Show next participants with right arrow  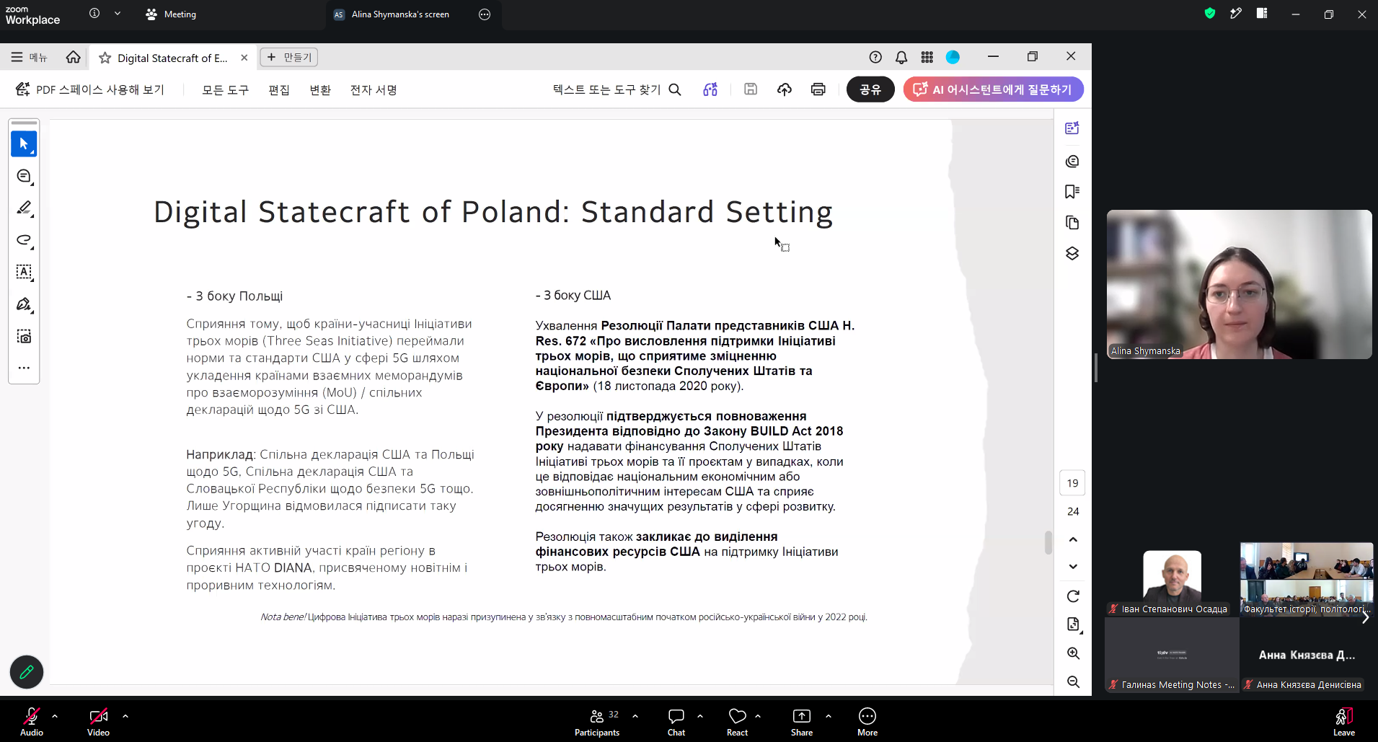click(x=1365, y=617)
